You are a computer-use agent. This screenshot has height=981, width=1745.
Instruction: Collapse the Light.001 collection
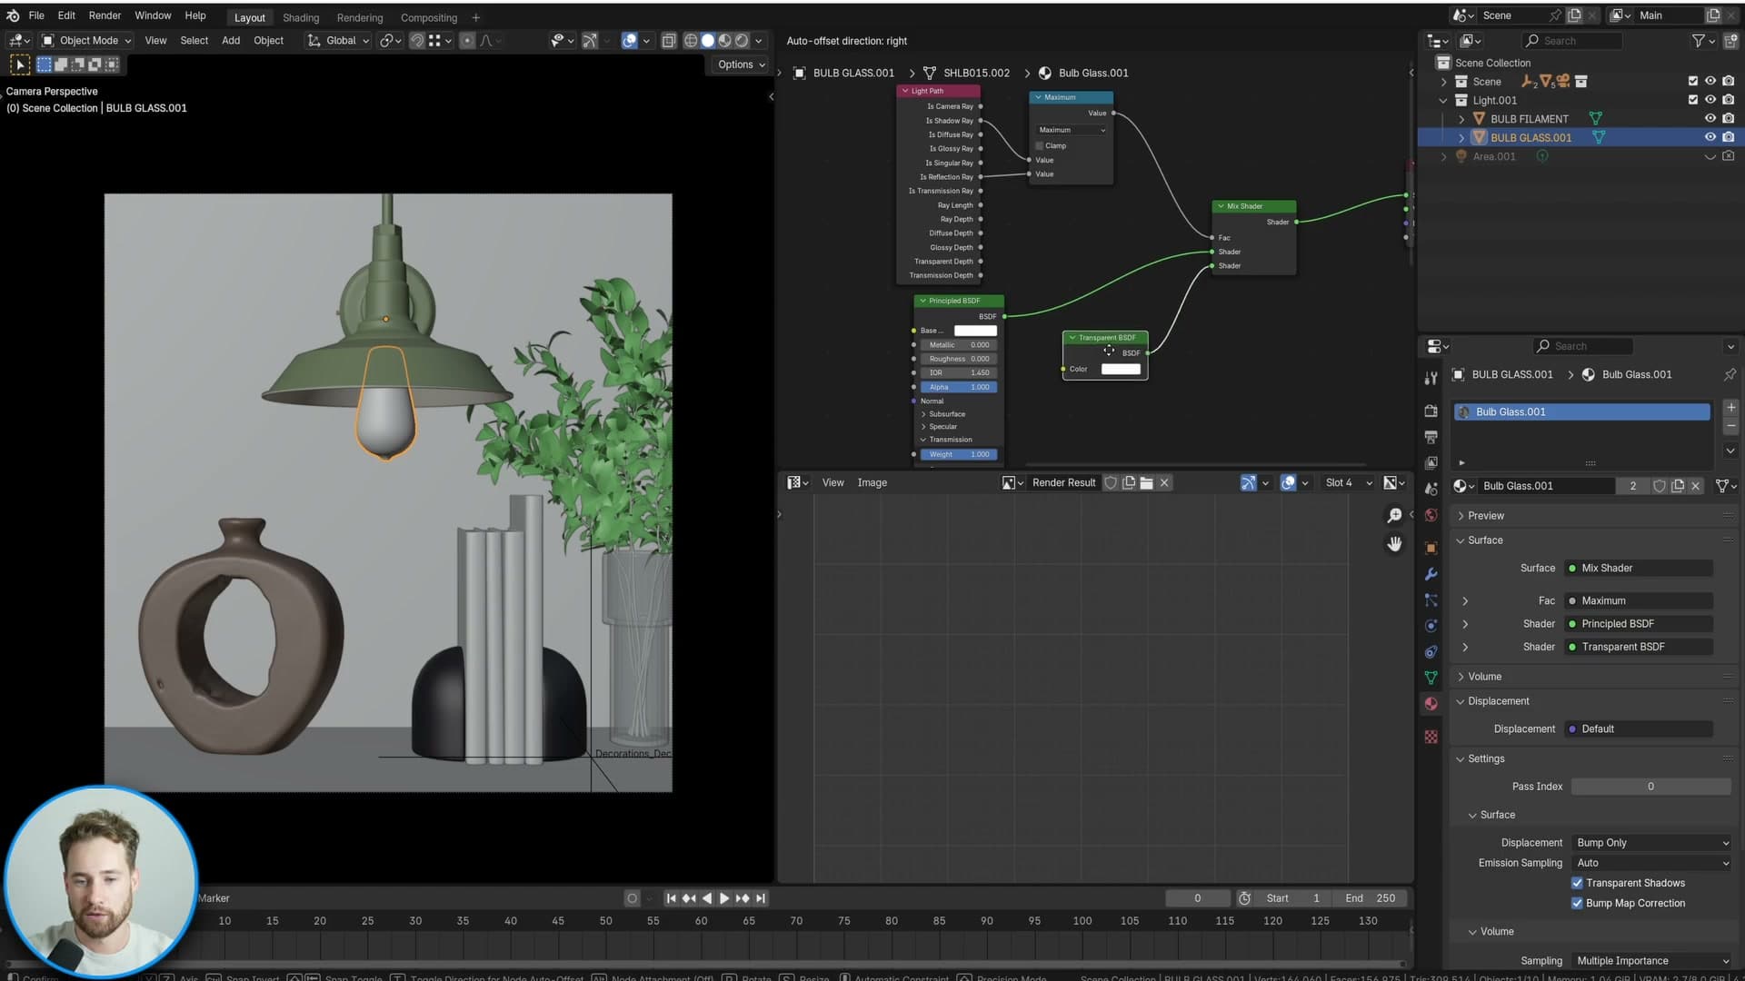click(x=1443, y=101)
